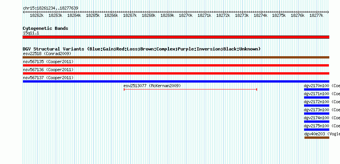The width and height of the screenshot is (340, 164).
Task: Click the 18265k ruler tick label
Action: pos(93,16)
